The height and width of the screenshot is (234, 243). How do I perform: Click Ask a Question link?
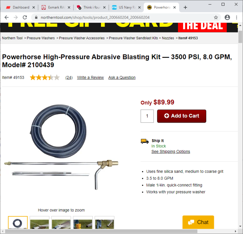[122, 77]
